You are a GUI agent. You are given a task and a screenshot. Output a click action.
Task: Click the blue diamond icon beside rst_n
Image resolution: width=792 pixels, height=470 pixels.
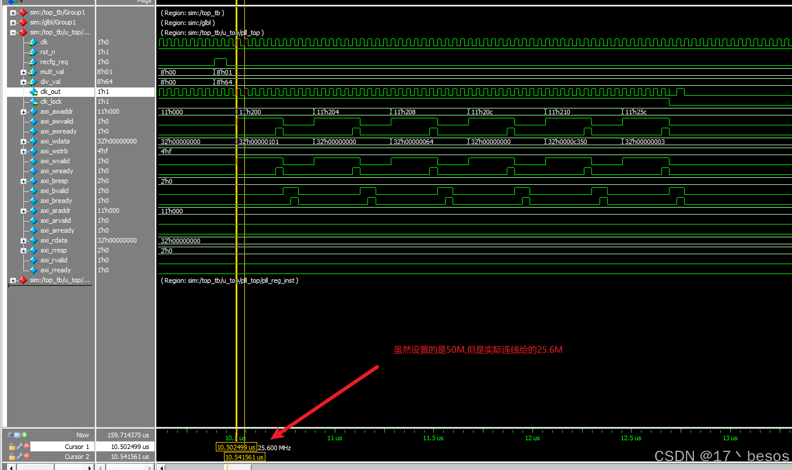click(x=33, y=52)
